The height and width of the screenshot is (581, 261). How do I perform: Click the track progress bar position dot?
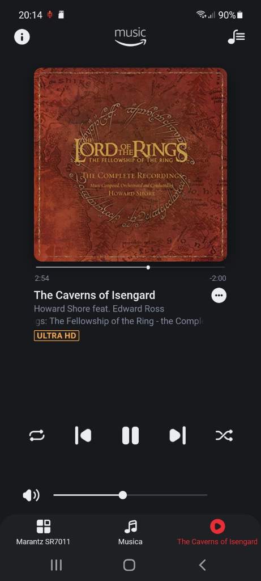148,267
